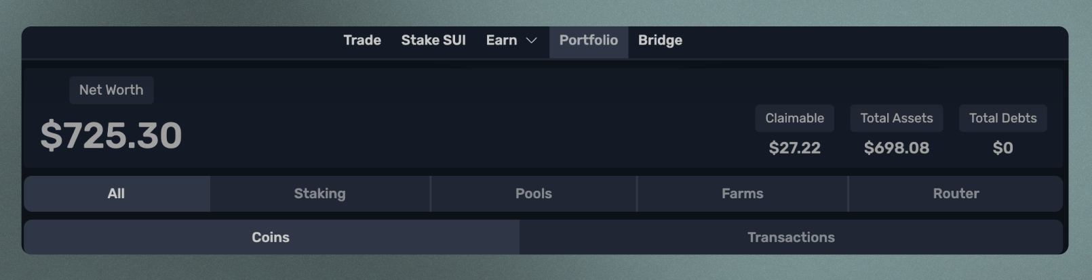The image size is (1092, 280).
Task: Select the Coins sub-tab
Action: point(271,237)
